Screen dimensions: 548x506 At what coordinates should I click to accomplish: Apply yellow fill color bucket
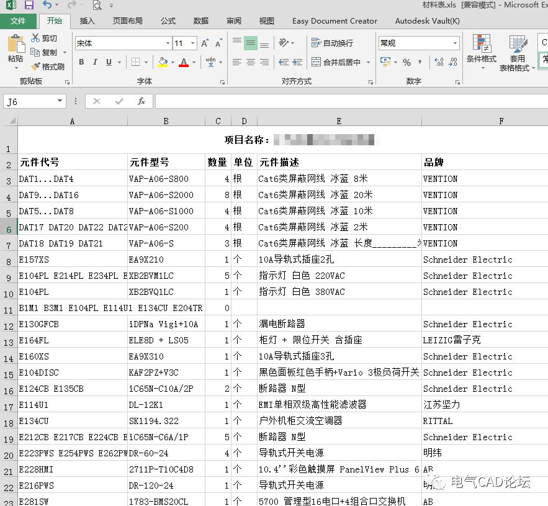tap(163, 62)
